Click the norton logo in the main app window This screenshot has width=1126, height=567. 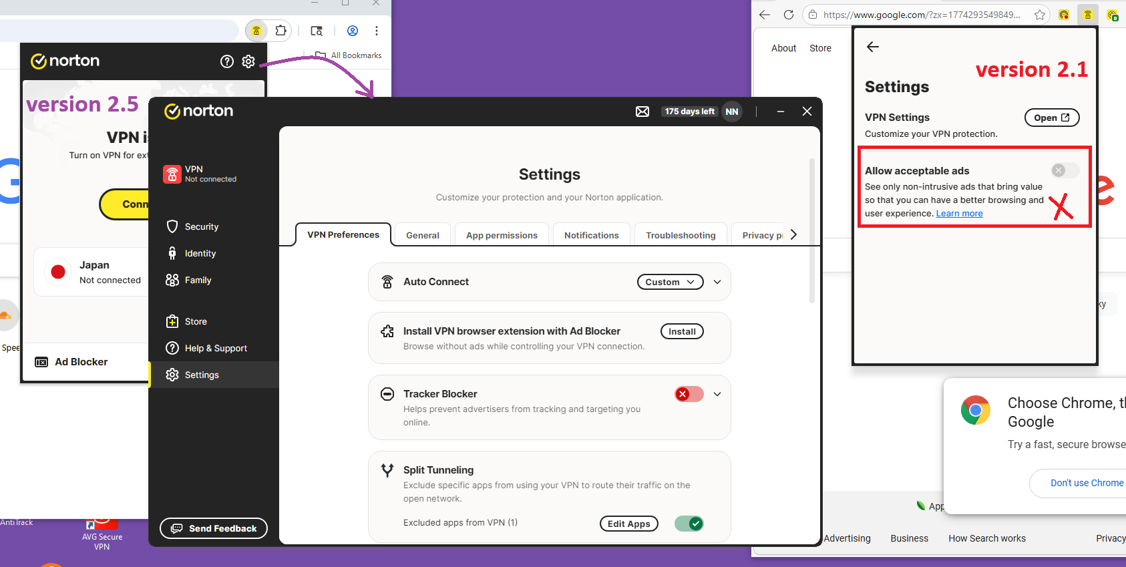coord(199,111)
